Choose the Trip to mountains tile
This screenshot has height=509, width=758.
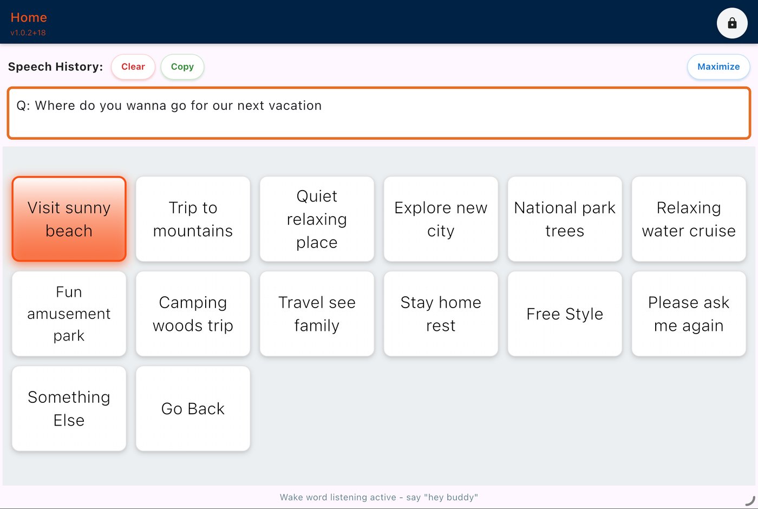pyautogui.click(x=193, y=219)
